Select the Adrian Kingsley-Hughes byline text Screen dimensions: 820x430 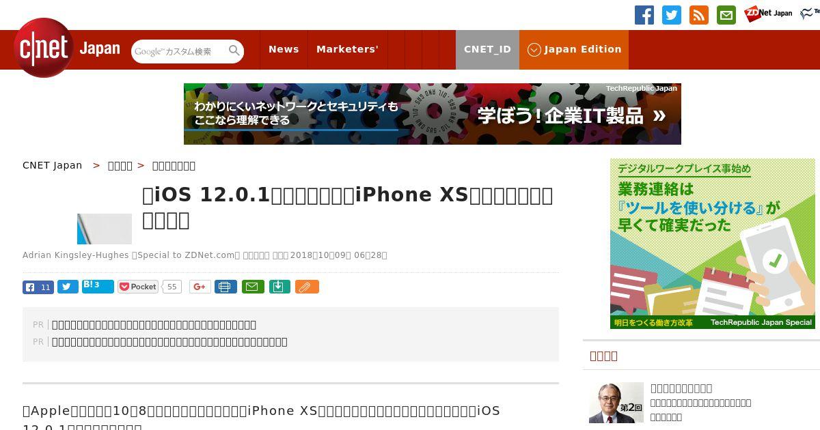pos(76,255)
